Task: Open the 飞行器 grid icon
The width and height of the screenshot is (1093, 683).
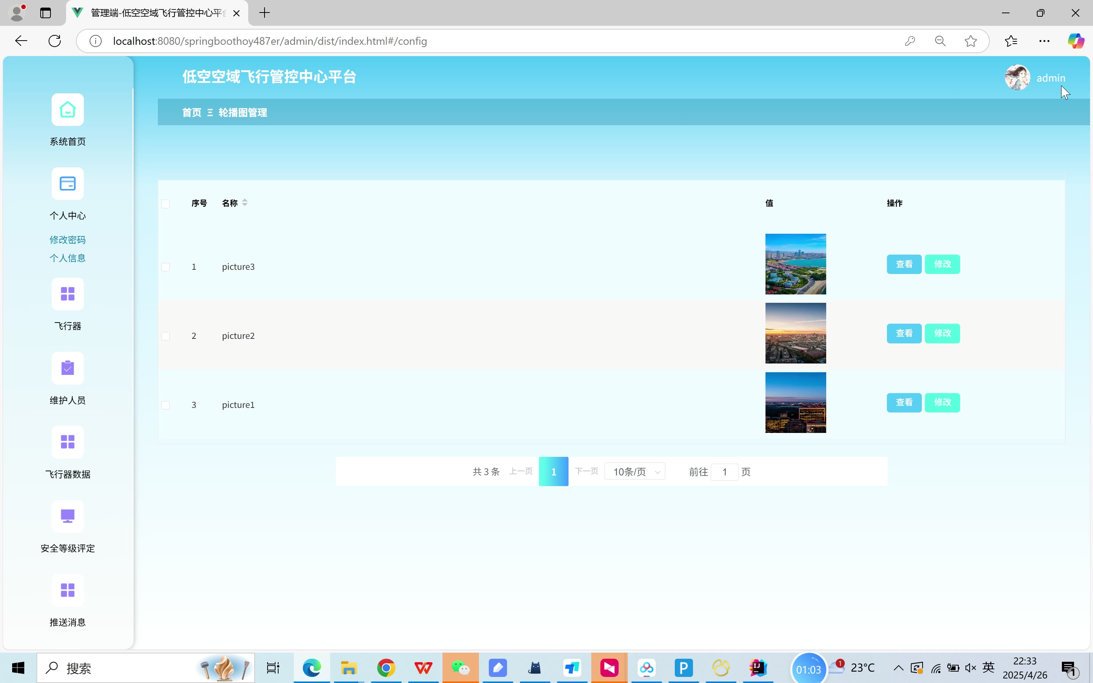Action: (67, 294)
